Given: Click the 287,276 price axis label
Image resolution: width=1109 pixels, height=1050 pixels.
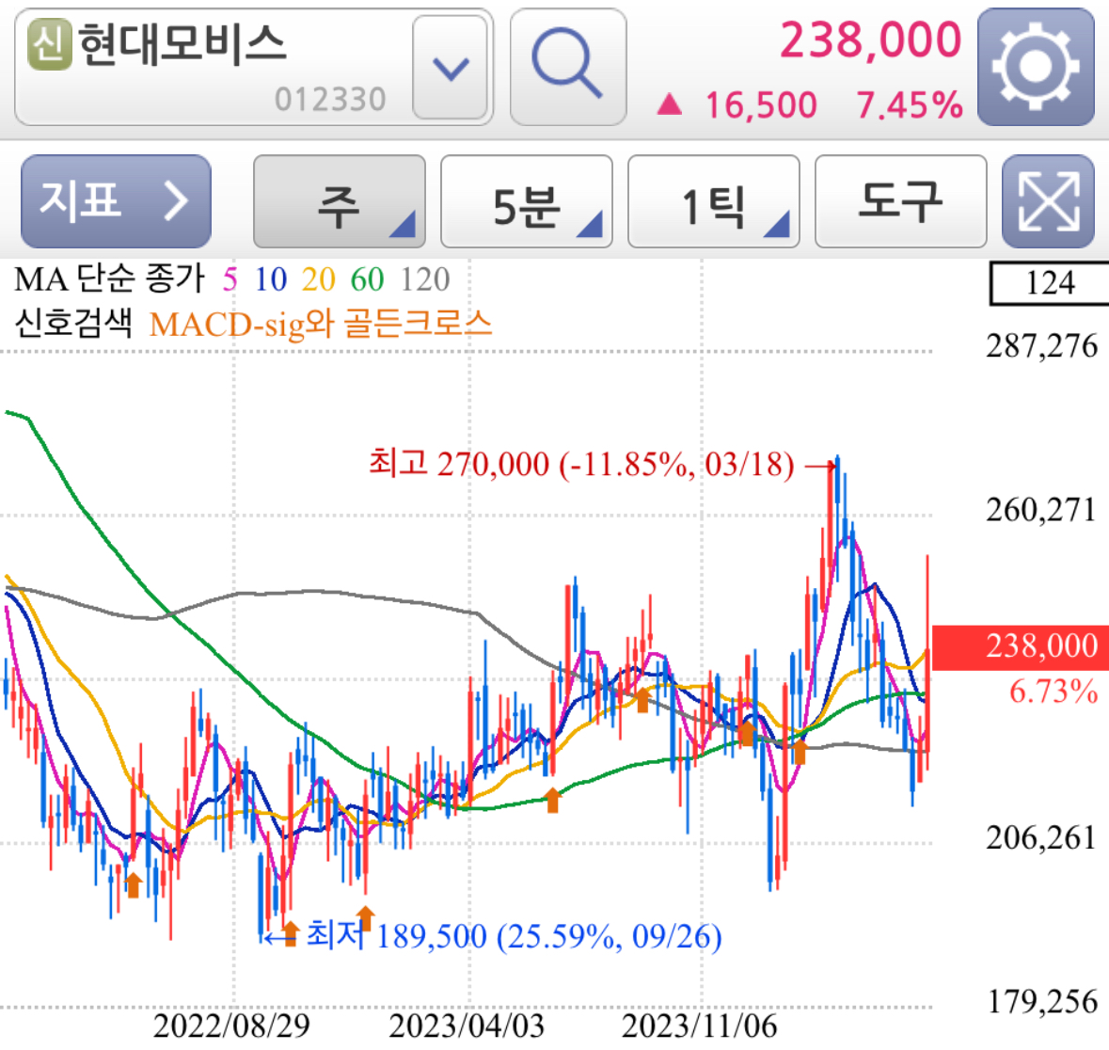Looking at the screenshot, I should click(1041, 346).
